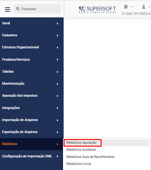Open the user profile icon
Image resolution: width=151 pixels, height=170 pixels.
pos(143,7)
